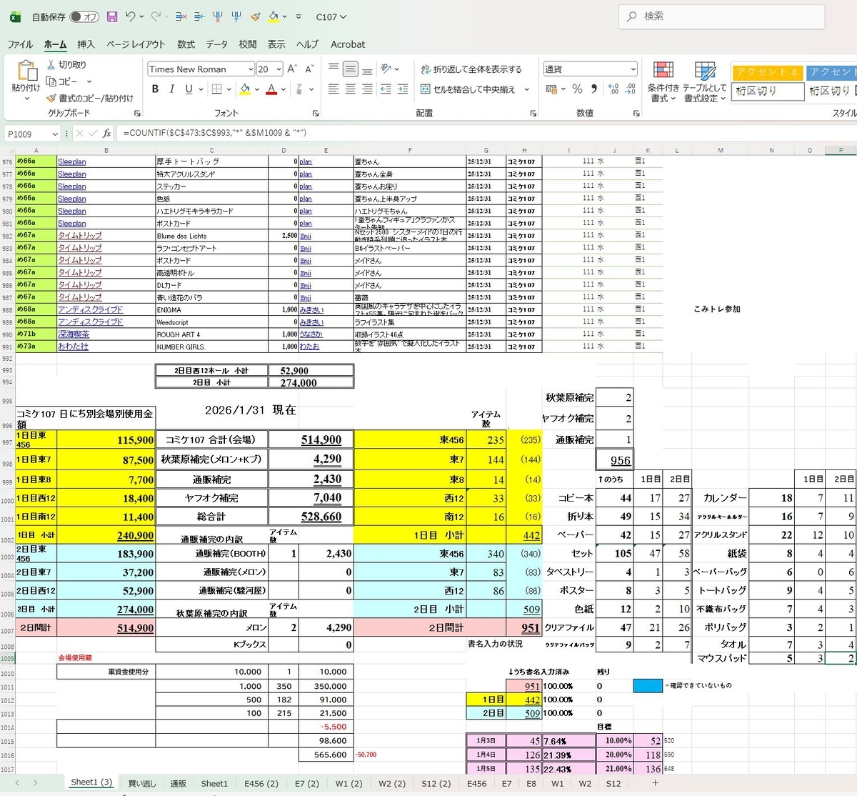The width and height of the screenshot is (857, 796).
Task: Apply underline with the U icon
Action: [x=189, y=89]
